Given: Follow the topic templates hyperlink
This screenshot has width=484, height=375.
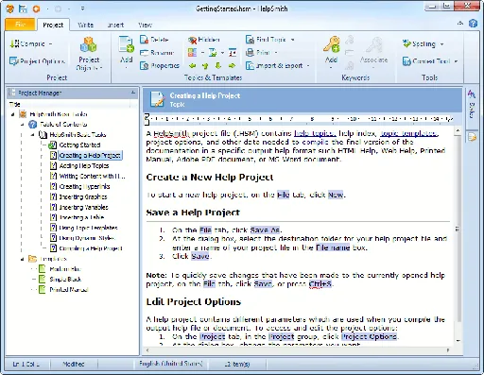Looking at the screenshot, I should pyautogui.click(x=409, y=133).
